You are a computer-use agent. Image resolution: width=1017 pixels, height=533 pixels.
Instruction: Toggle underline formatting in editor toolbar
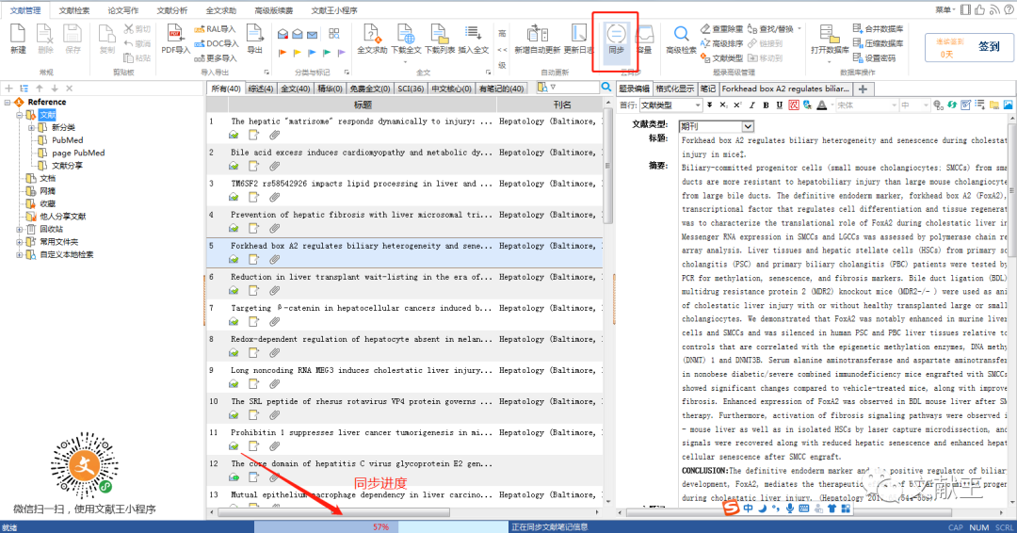tap(779, 105)
